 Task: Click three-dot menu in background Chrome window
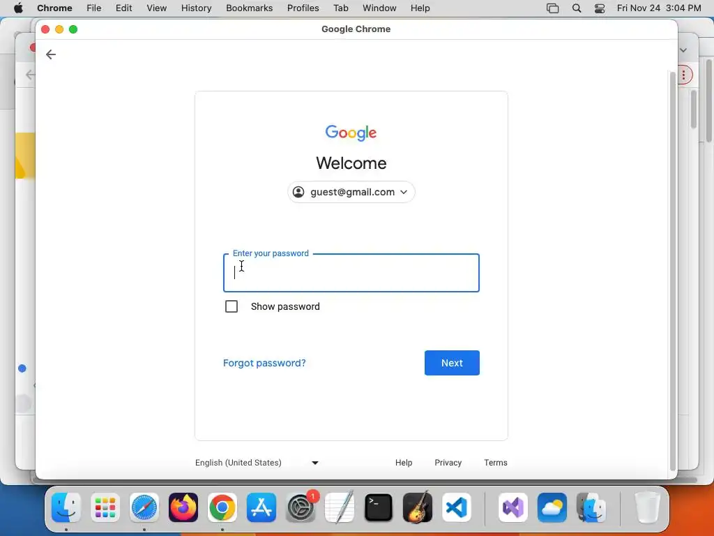point(683,75)
